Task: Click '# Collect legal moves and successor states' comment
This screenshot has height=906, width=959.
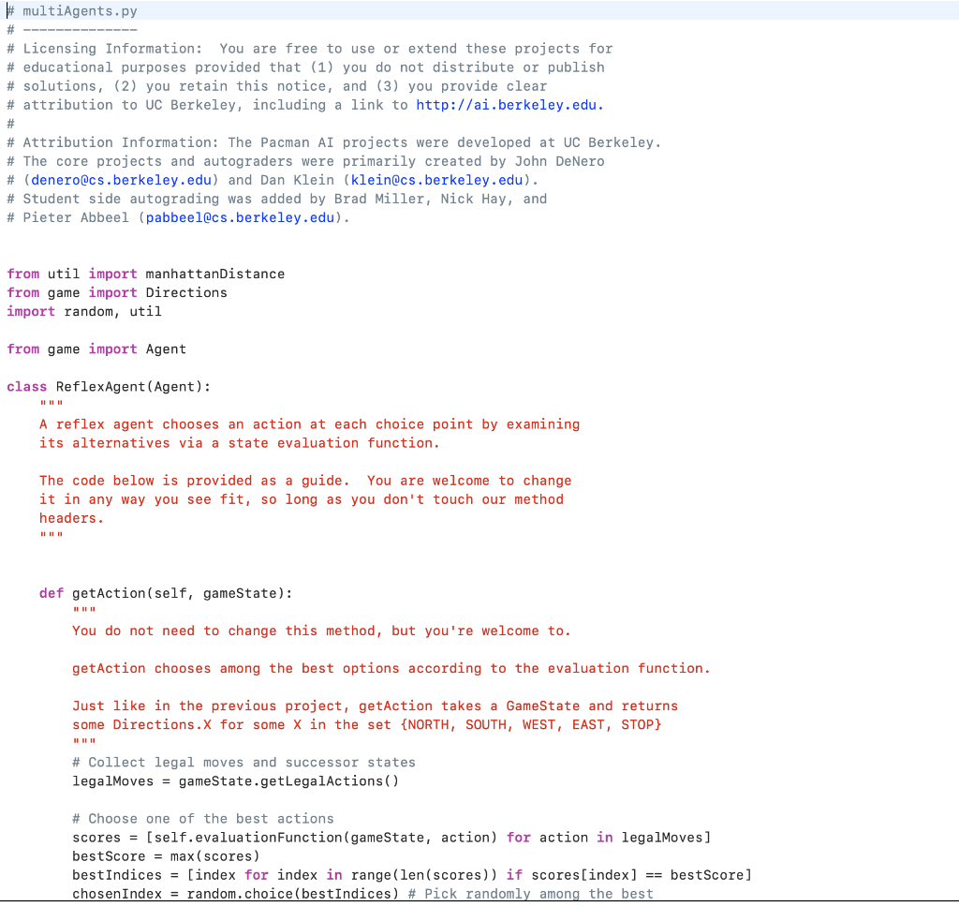Action: 243,763
